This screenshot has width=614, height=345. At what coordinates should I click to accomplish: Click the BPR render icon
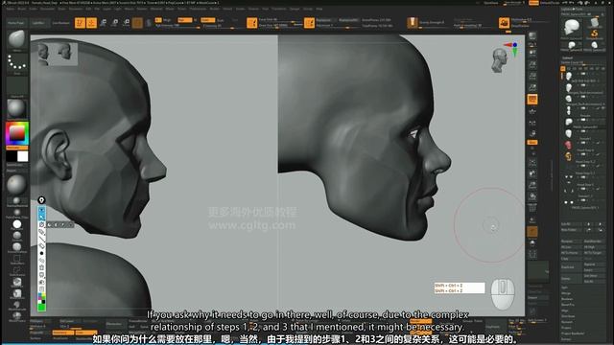click(532, 36)
